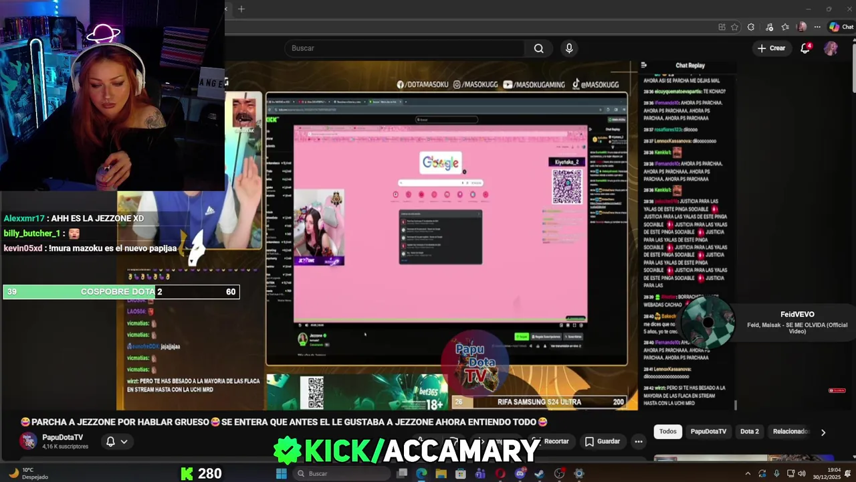Open Task View on the taskbar
The width and height of the screenshot is (856, 482).
click(402, 473)
